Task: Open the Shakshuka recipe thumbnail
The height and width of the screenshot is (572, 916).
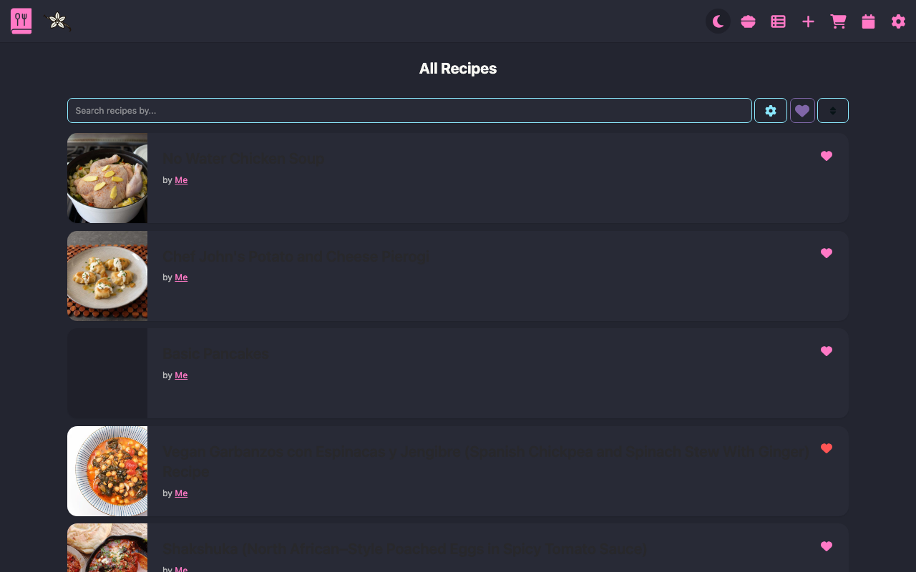Action: (107, 548)
